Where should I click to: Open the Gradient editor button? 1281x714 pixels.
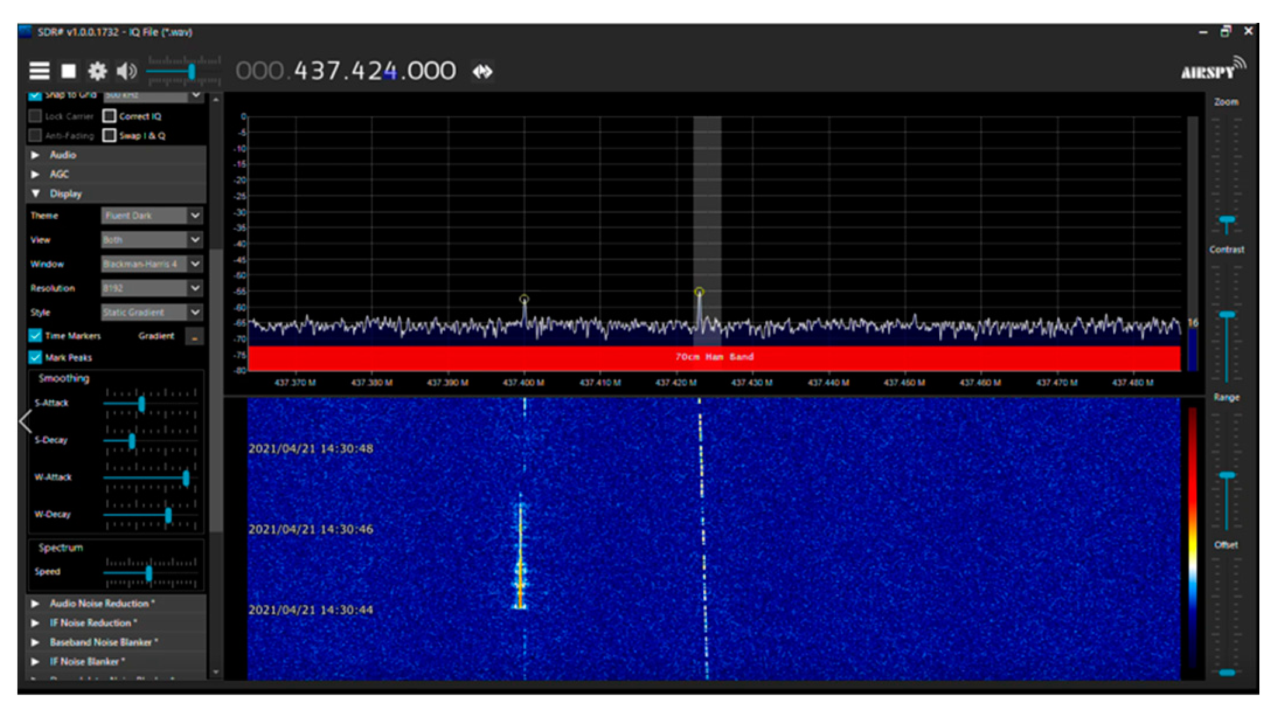pyautogui.click(x=194, y=337)
